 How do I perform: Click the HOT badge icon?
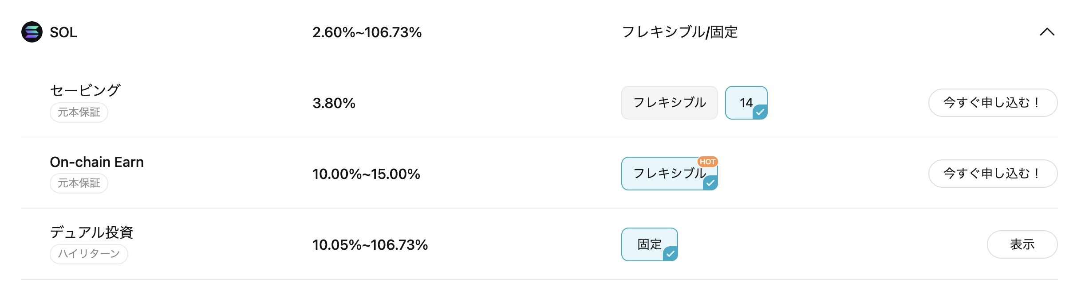(707, 162)
